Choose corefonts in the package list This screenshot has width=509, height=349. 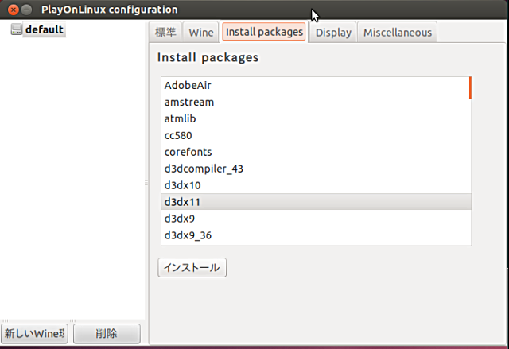pos(317,152)
